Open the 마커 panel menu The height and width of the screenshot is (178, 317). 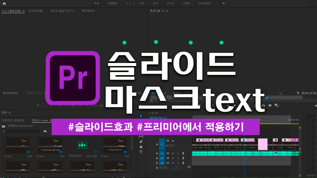pos(10,113)
